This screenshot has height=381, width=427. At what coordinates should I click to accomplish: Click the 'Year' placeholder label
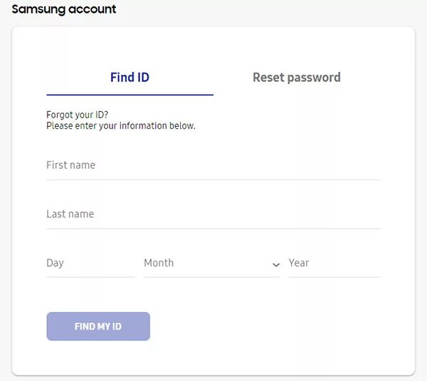299,263
